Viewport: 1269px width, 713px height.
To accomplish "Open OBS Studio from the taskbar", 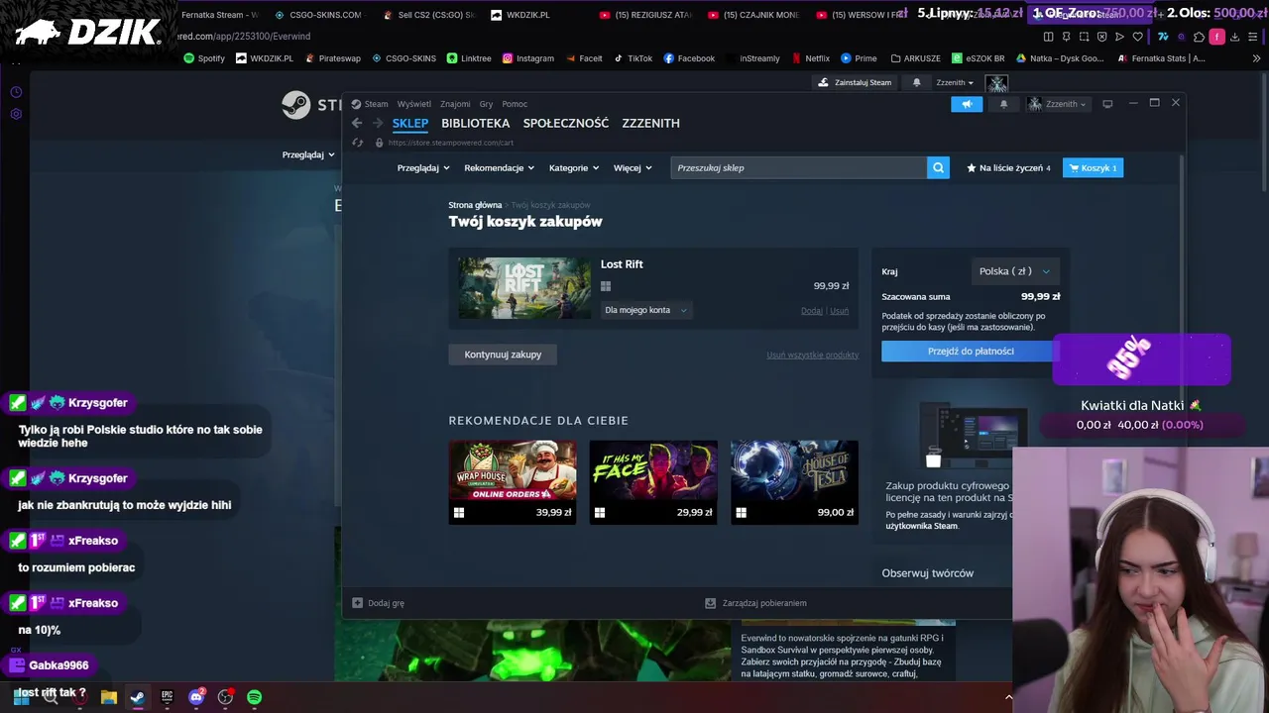I will 225,697.
